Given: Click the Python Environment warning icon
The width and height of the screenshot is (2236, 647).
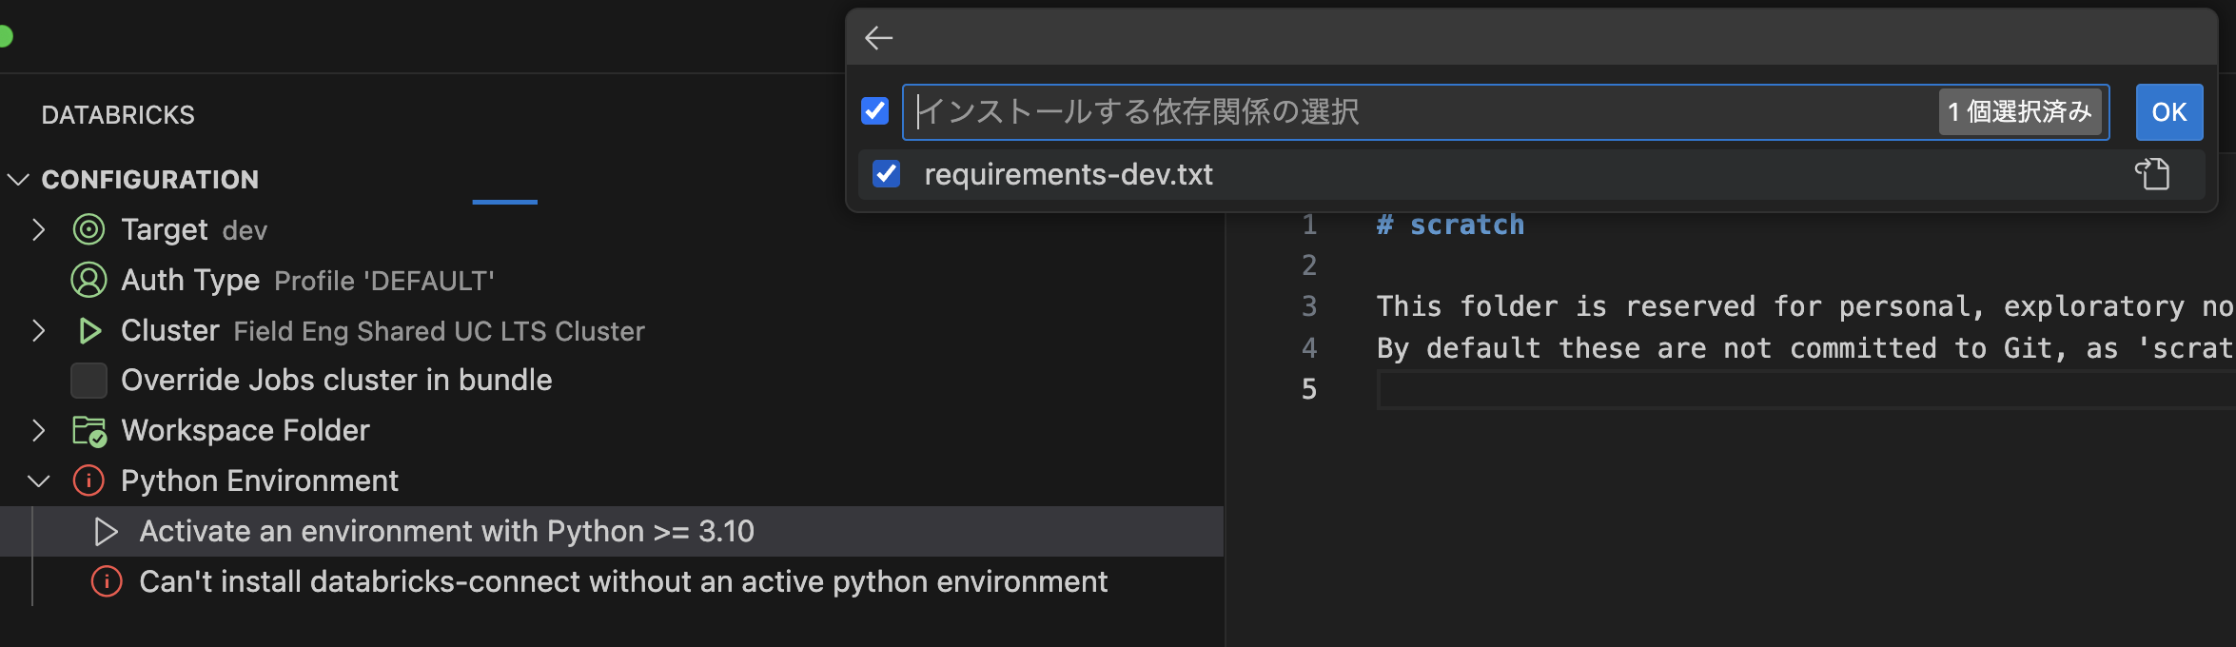Looking at the screenshot, I should pyautogui.click(x=88, y=480).
